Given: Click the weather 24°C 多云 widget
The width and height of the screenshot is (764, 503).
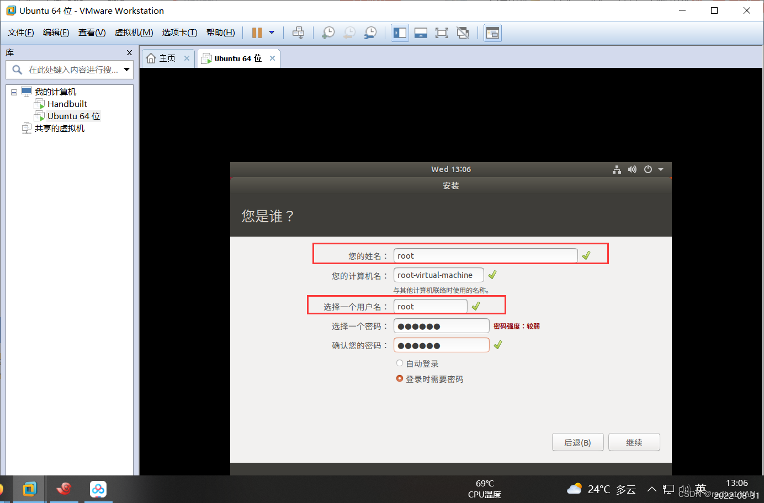Looking at the screenshot, I should pos(601,489).
